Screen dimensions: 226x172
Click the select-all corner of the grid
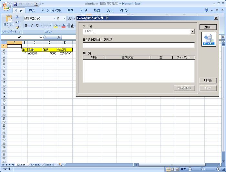[x=4, y=43]
